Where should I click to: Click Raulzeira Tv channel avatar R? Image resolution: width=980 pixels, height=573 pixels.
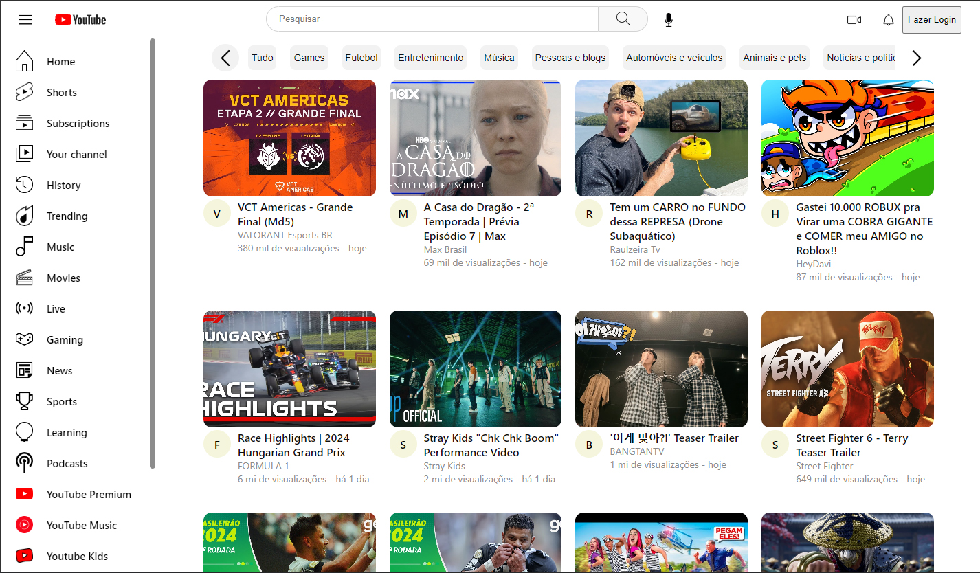pos(589,214)
